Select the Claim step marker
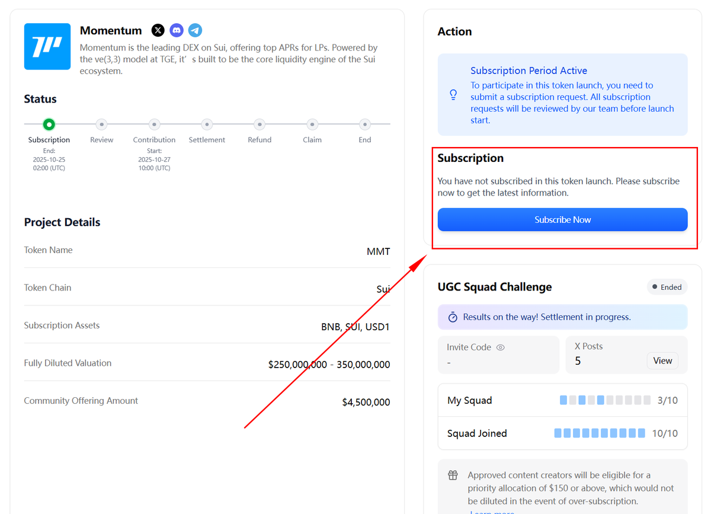Viewport: 711px width, 514px height. tap(312, 124)
